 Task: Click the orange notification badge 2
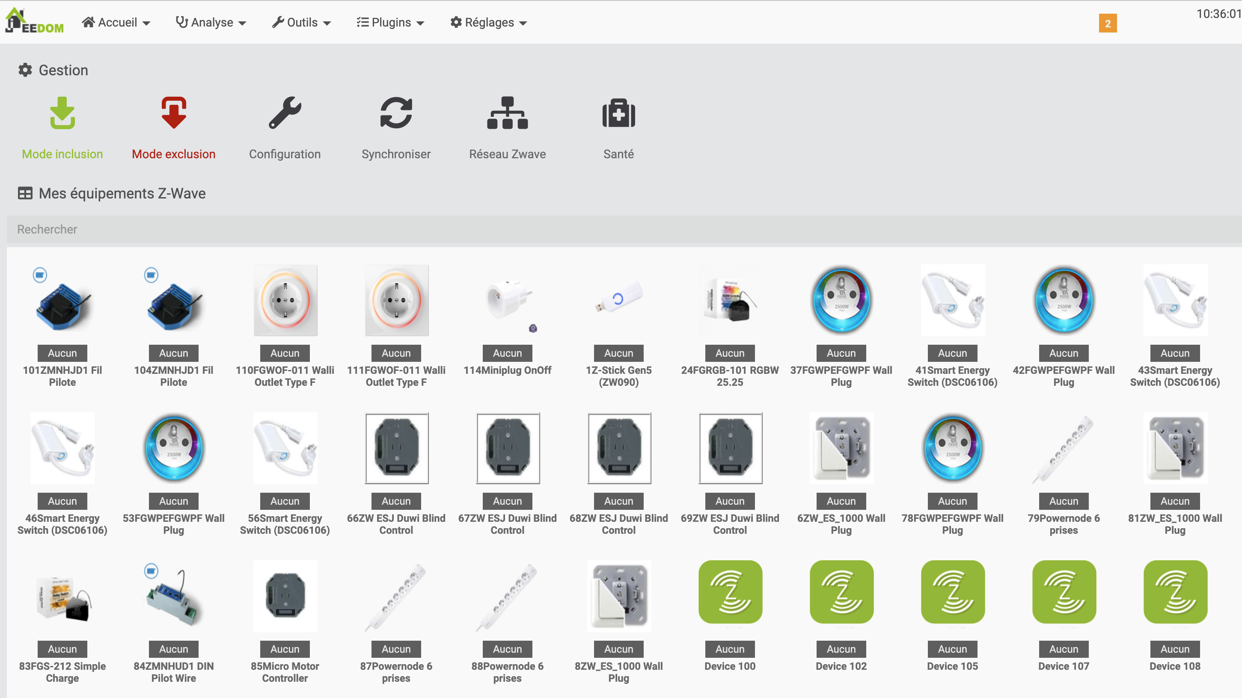(1108, 23)
